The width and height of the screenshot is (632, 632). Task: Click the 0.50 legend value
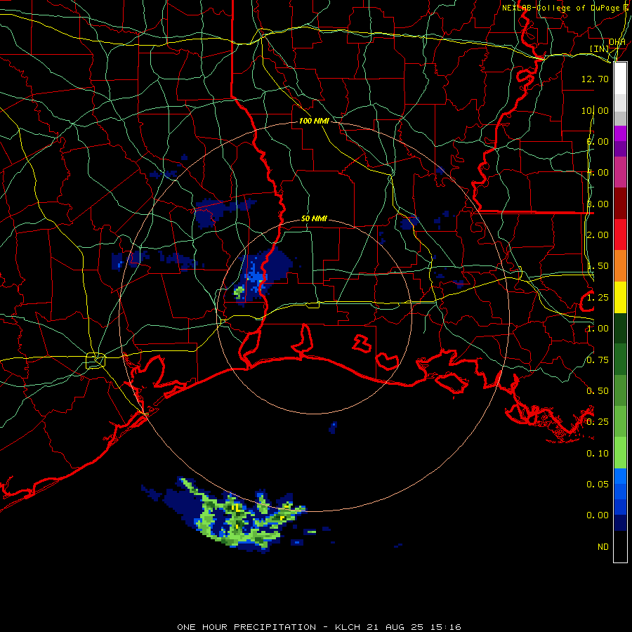click(598, 391)
